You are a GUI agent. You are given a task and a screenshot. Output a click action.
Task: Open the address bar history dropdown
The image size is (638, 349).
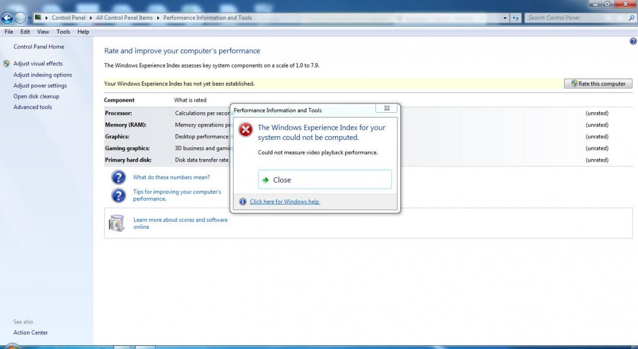(x=505, y=18)
